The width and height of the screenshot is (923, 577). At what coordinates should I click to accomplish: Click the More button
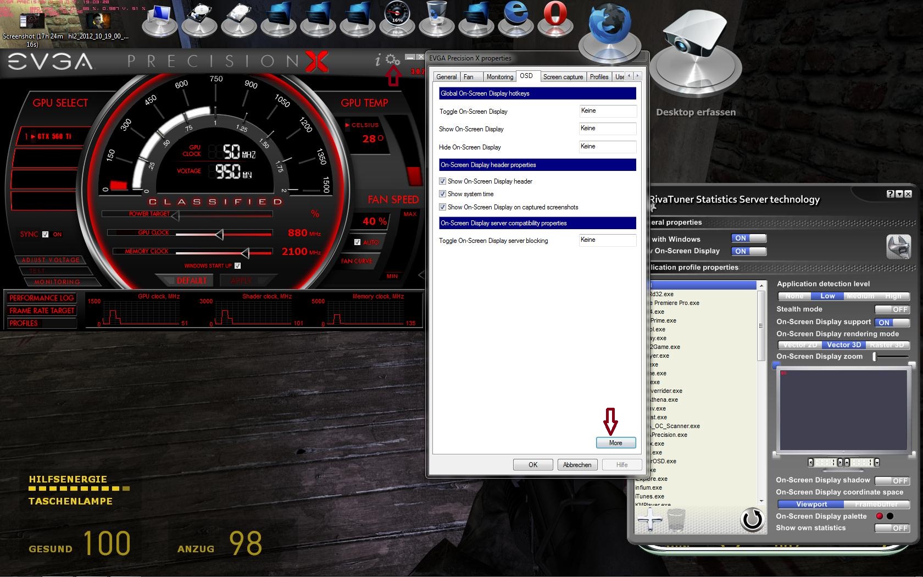(615, 443)
